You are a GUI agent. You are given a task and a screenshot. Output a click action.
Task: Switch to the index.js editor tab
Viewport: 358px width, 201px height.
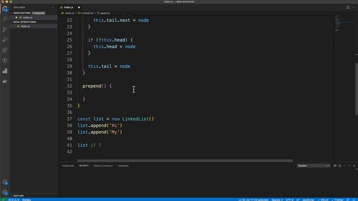point(68,7)
